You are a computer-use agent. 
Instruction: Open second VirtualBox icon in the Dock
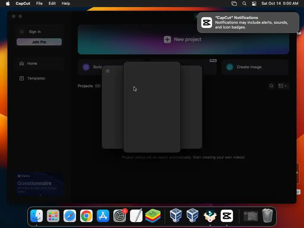pos(192,216)
